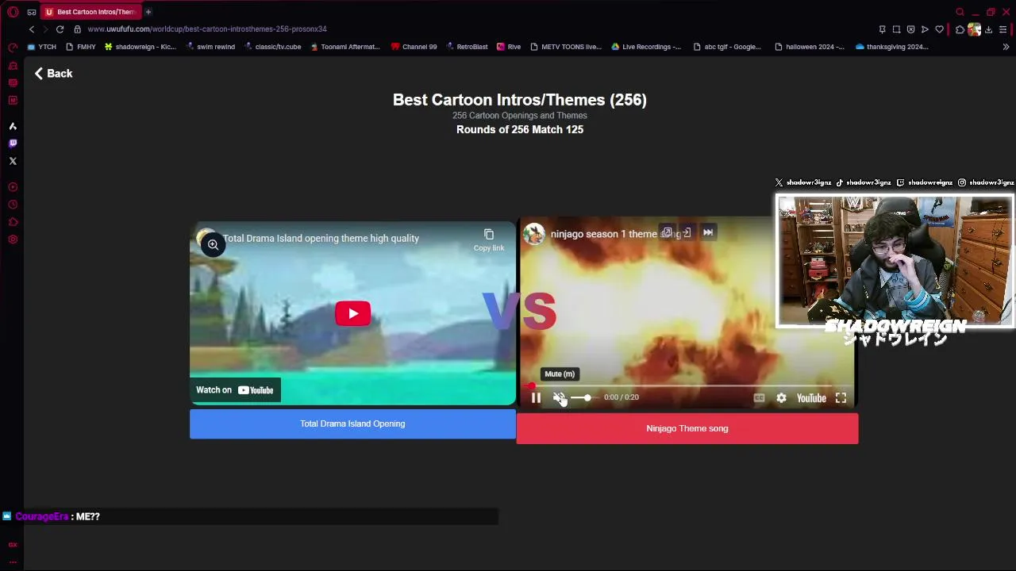
Task: Click the mute speaker icon on Ninjago video
Action: click(x=559, y=398)
